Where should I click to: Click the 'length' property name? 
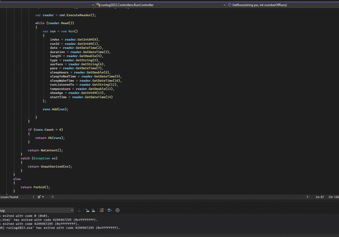[x=56, y=56]
